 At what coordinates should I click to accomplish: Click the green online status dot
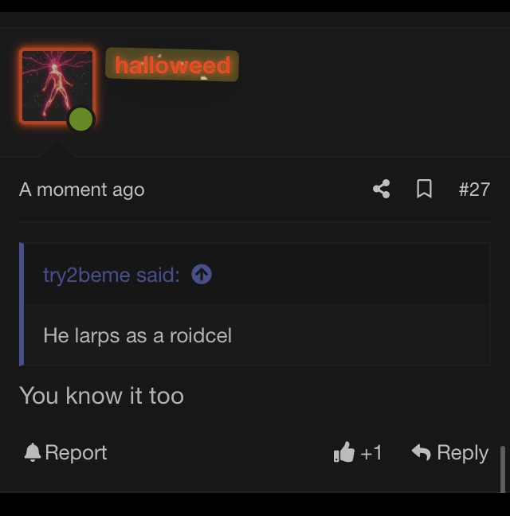pos(80,119)
